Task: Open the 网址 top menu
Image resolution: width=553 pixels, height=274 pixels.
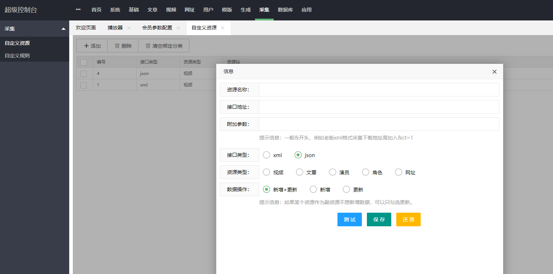Action: (190, 10)
